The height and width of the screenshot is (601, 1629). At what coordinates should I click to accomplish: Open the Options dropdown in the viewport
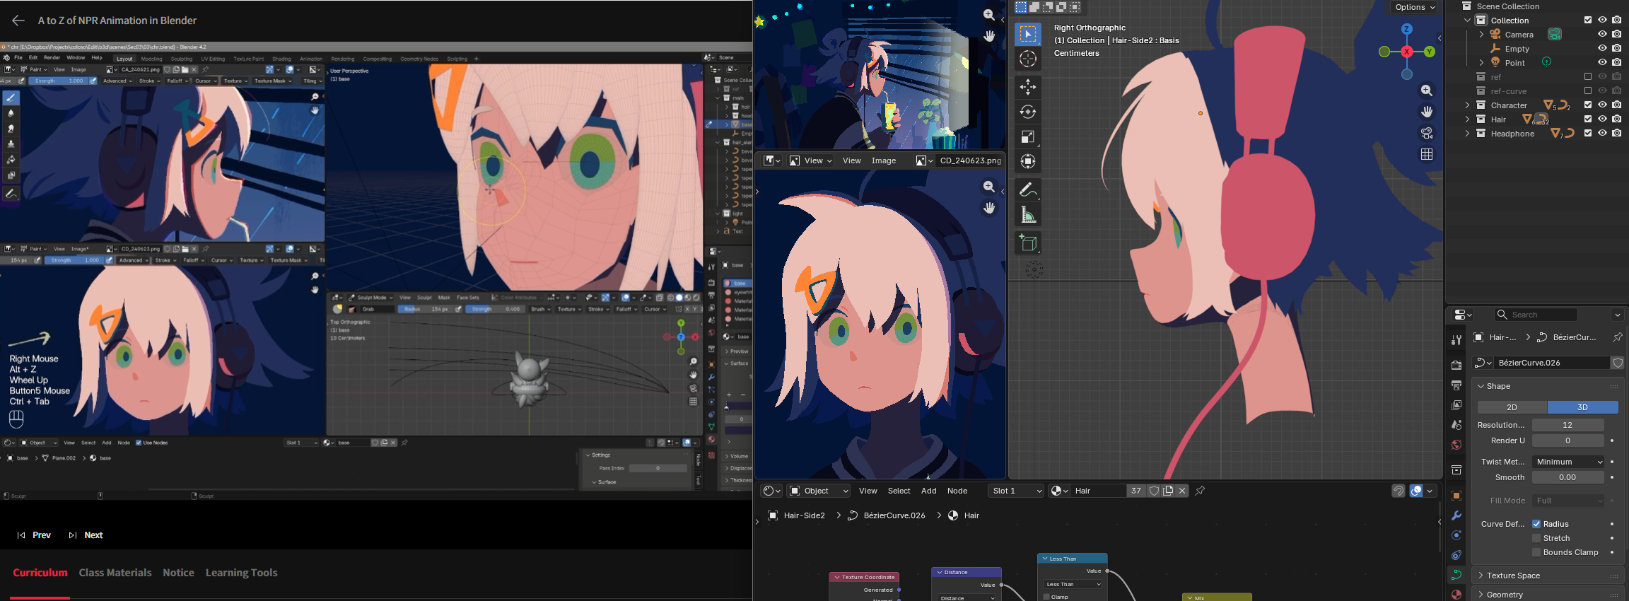point(1415,7)
